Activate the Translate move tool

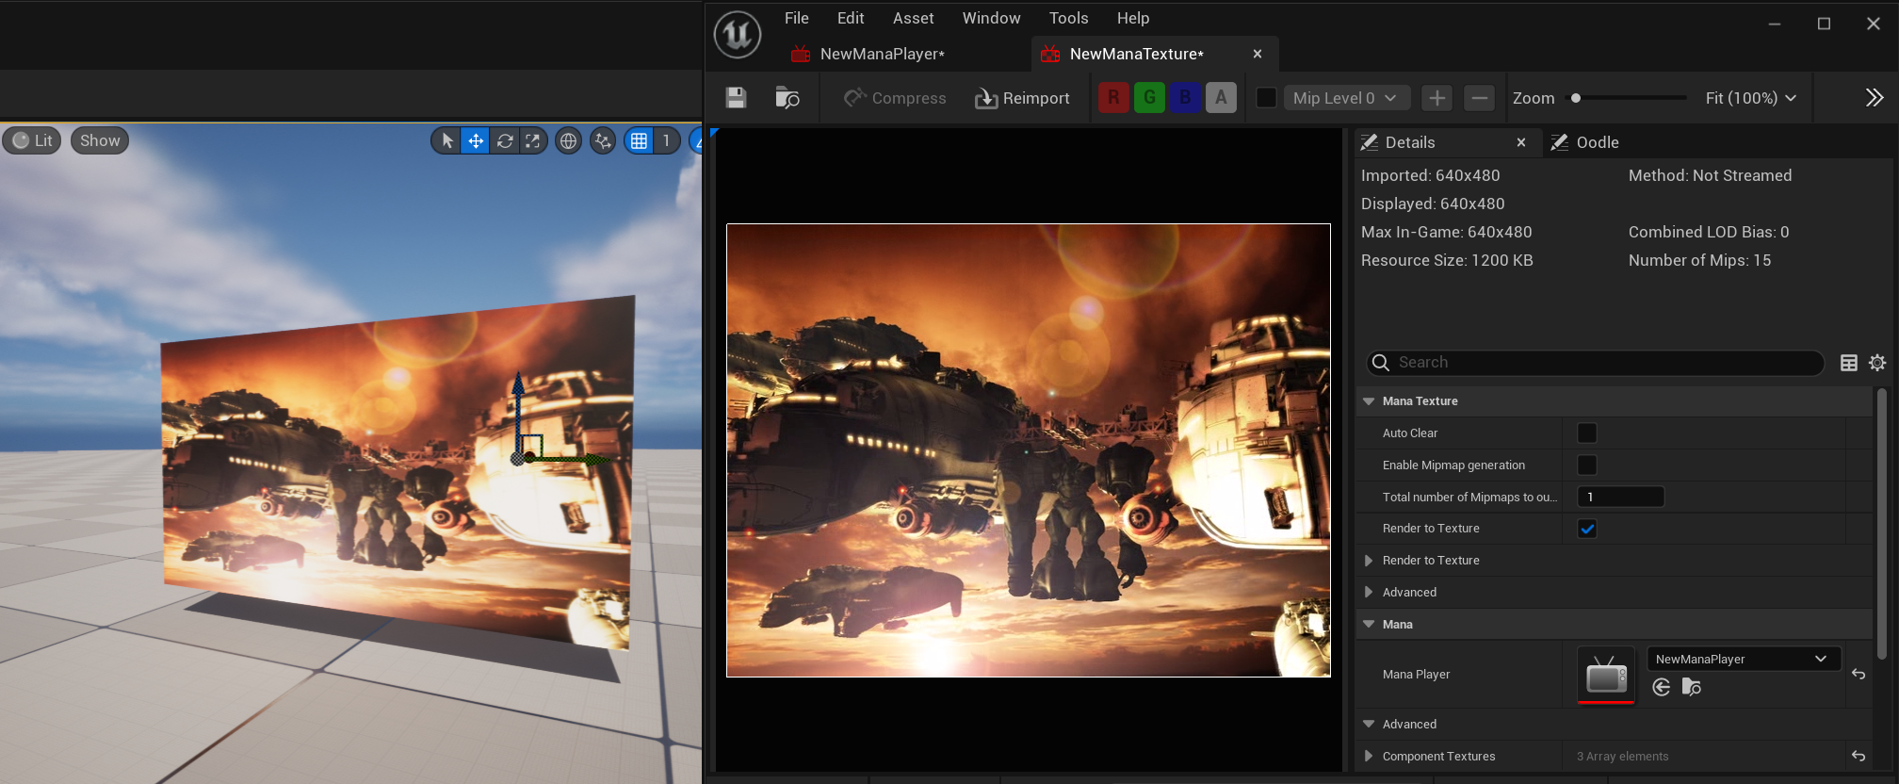coord(476,140)
